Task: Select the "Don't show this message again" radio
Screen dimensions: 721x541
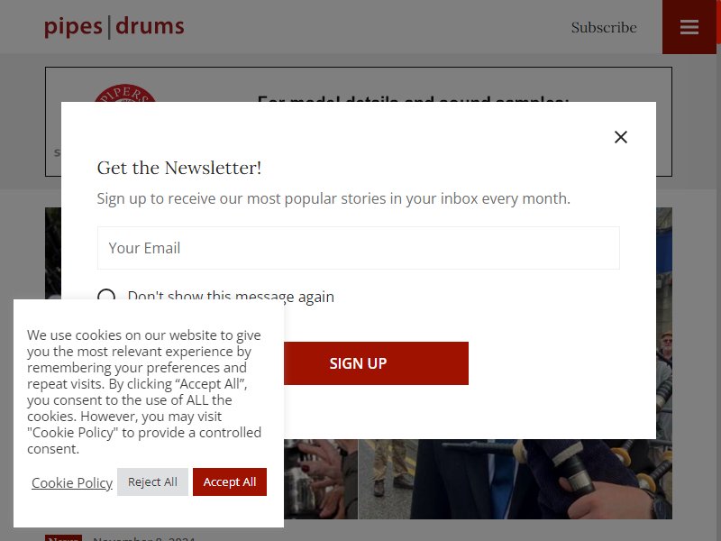Action: [106, 295]
